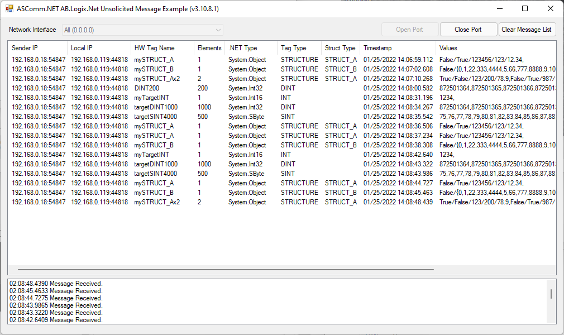Select the first mySTRUCT_A message row
This screenshot has height=335, width=564.
[168, 59]
